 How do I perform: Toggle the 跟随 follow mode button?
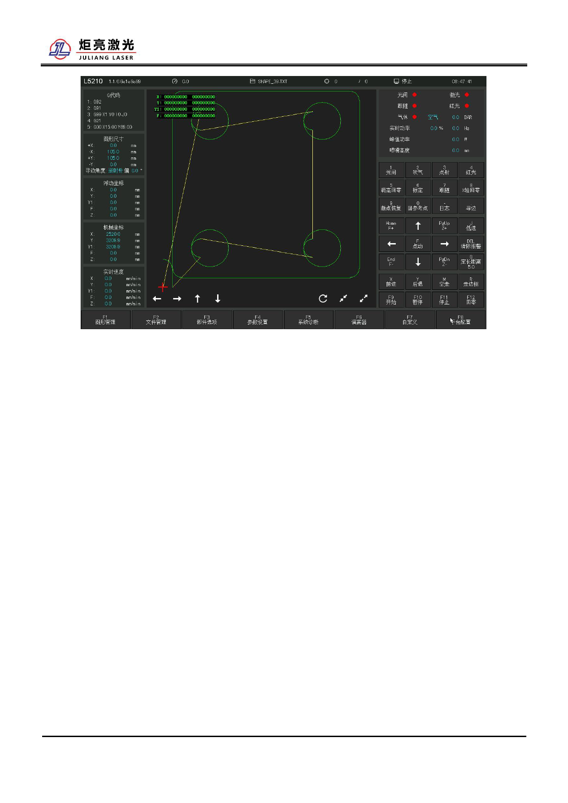(444, 188)
